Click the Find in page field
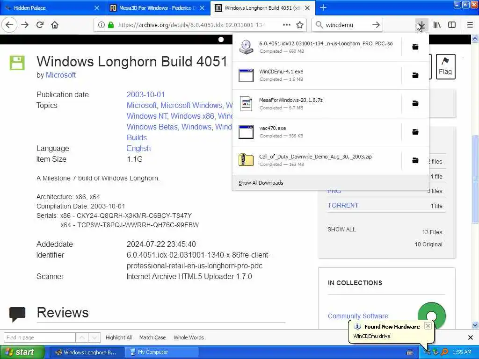The image size is (479, 359). (x=39, y=337)
